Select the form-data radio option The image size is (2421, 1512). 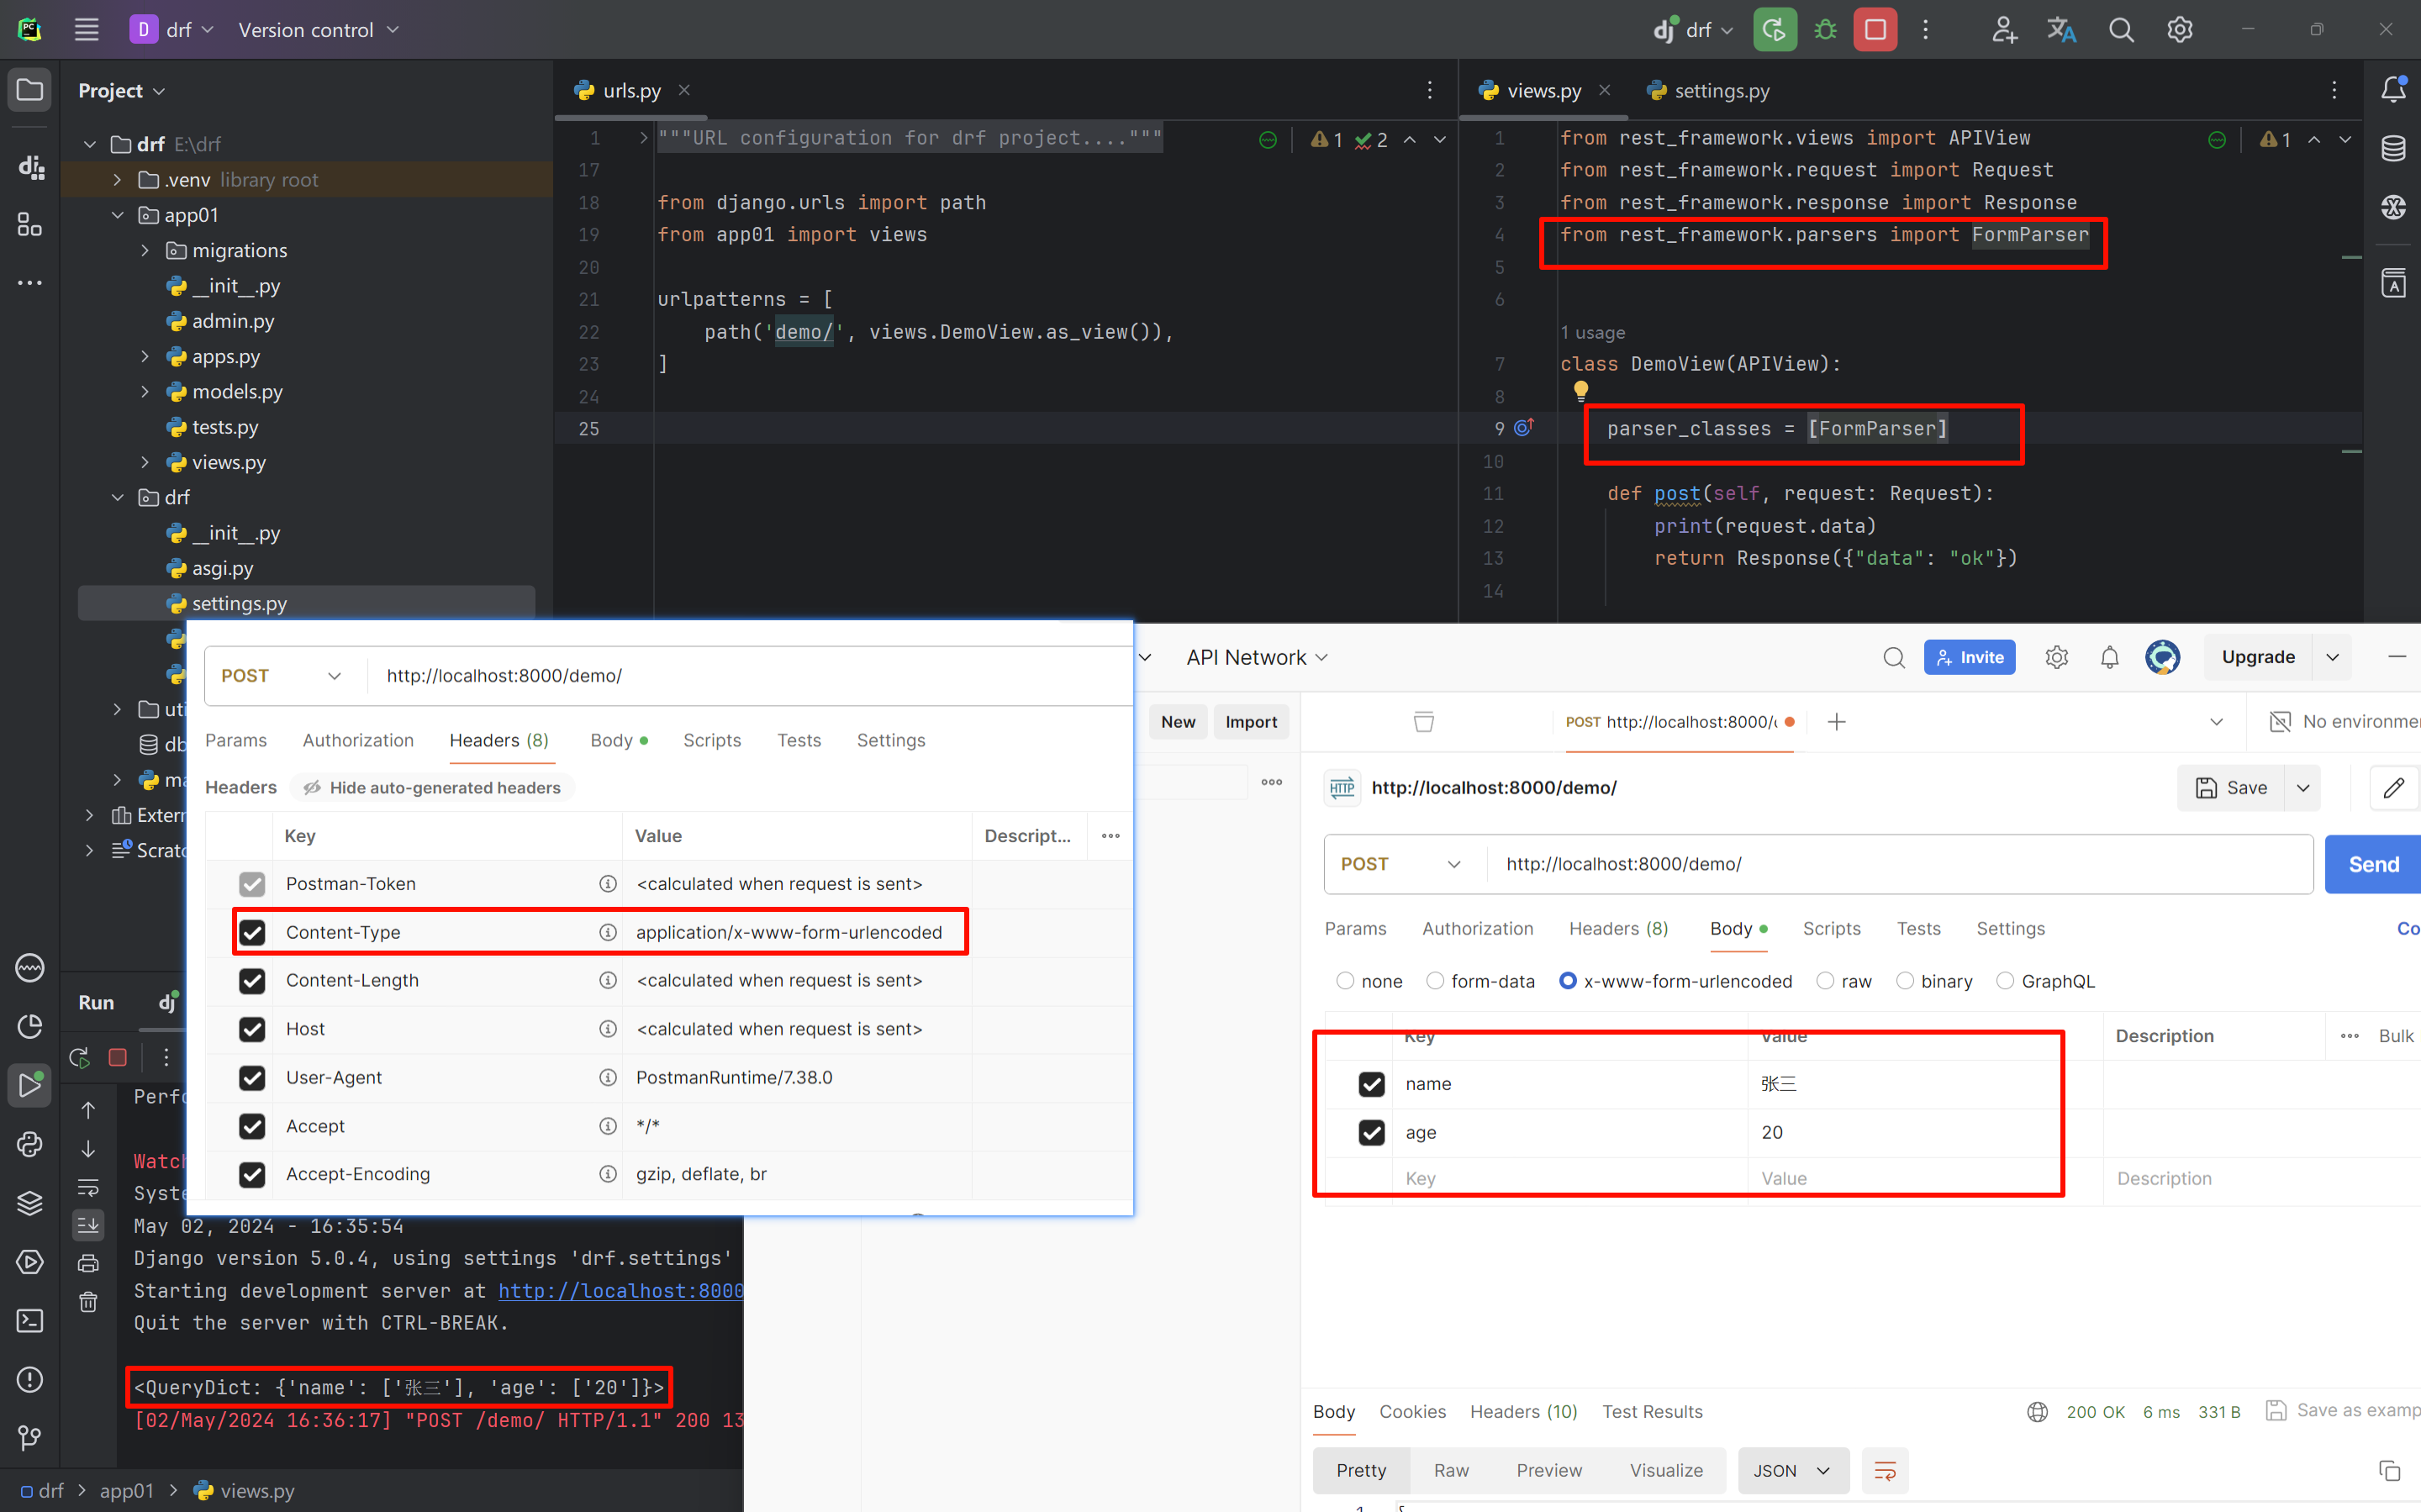coord(1435,981)
